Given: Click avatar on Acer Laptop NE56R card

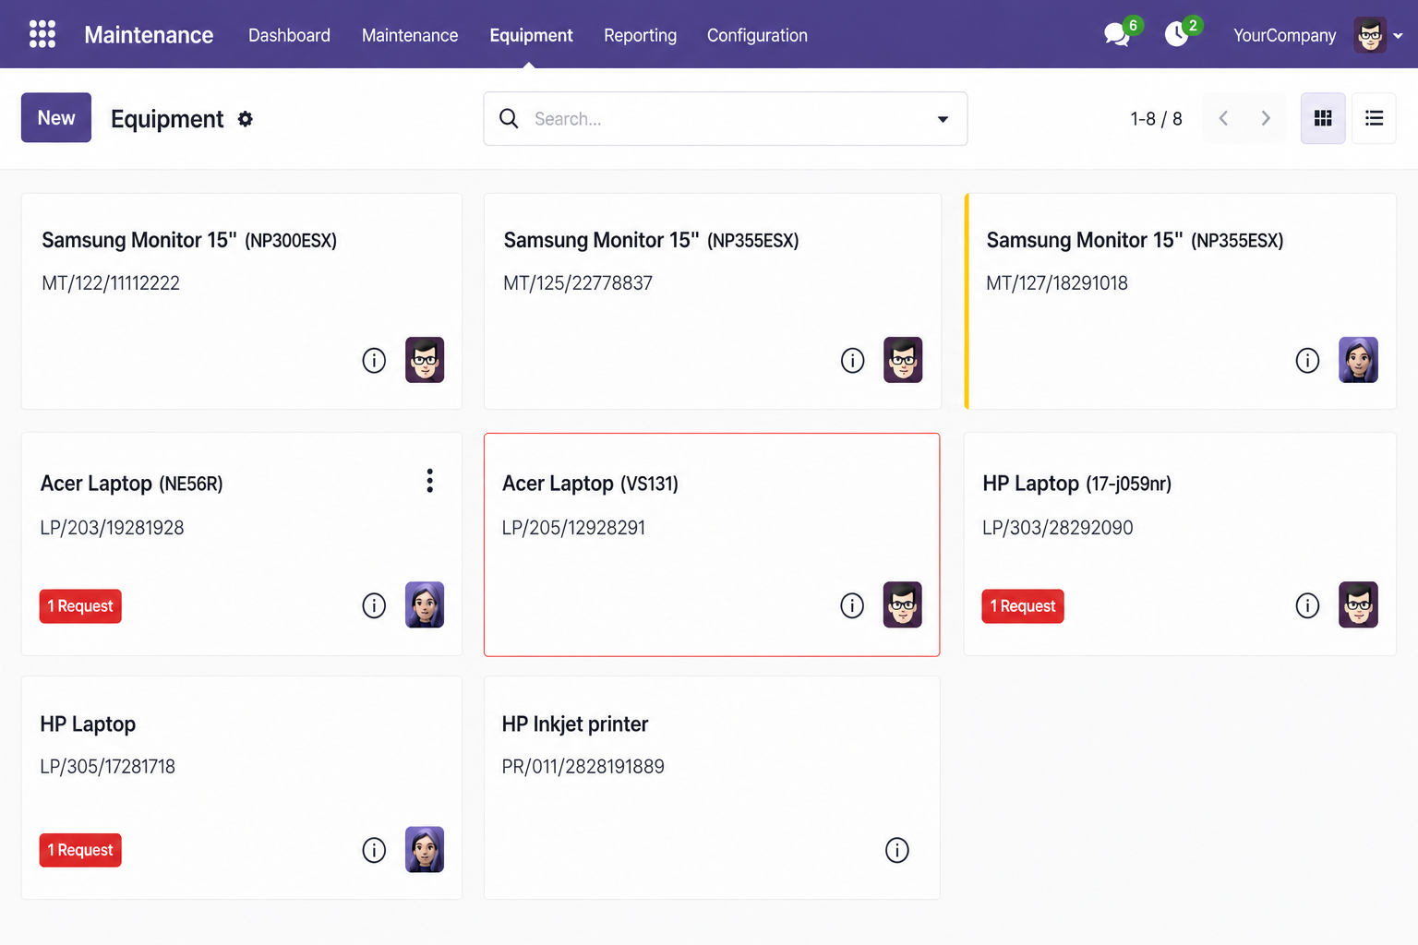Looking at the screenshot, I should pyautogui.click(x=425, y=604).
